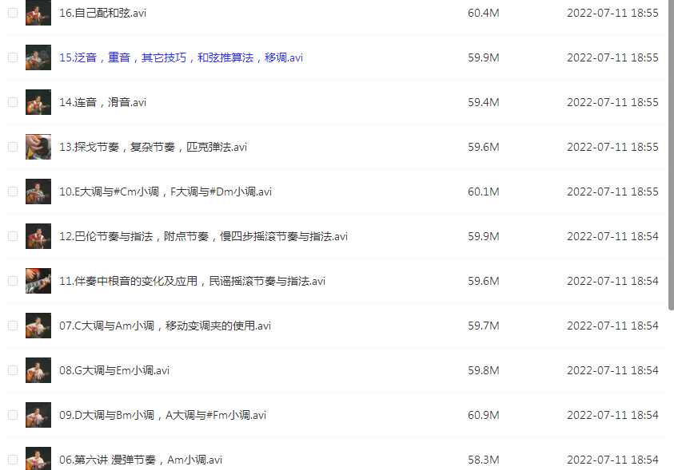Open 11.伴奏中根音的变化及应用 file name

tap(192, 281)
